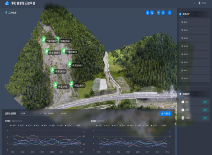Image resolution: width=212 pixels, height=155 pixels.
Task: Select 角反1 in the monitoring points list
Action: tap(194, 22)
